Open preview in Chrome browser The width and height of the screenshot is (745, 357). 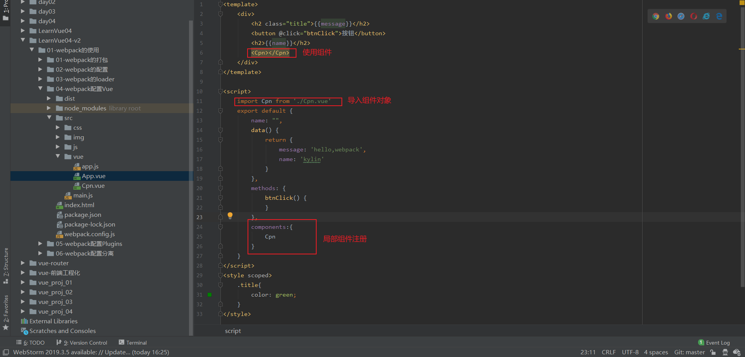[x=656, y=16]
